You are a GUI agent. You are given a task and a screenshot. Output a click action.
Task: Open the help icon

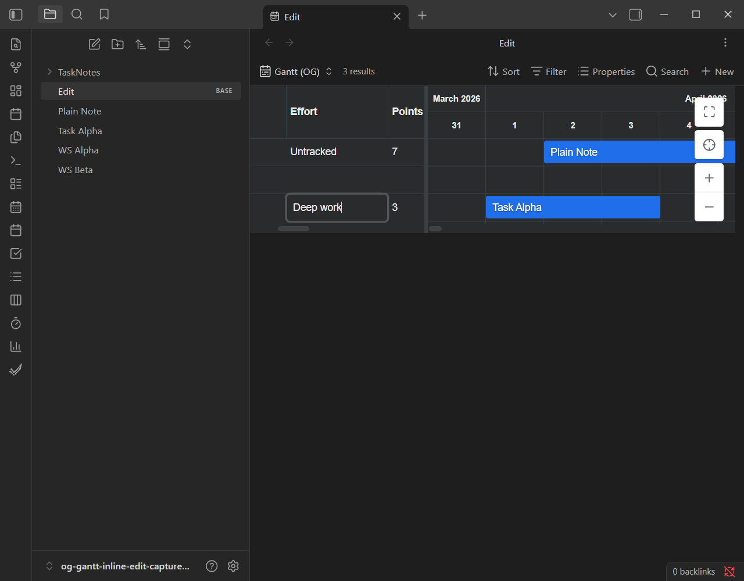[212, 566]
